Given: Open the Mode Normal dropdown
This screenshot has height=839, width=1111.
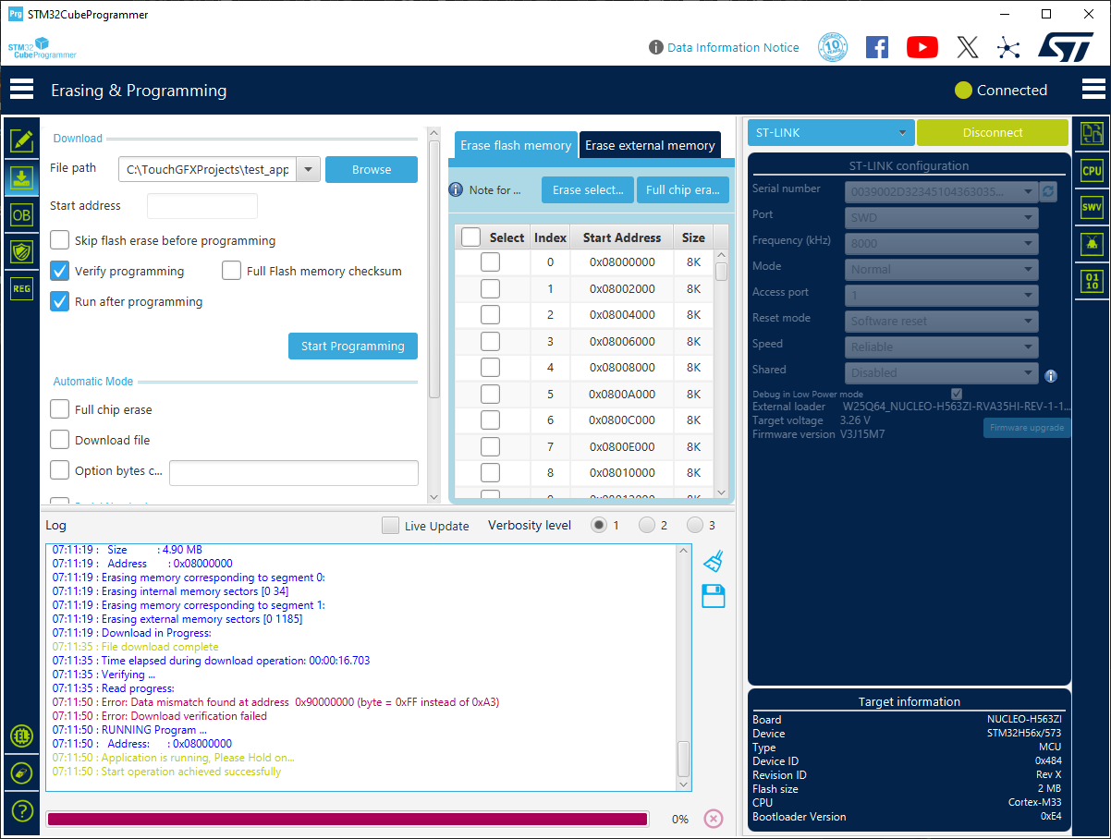Looking at the screenshot, I should pos(941,269).
